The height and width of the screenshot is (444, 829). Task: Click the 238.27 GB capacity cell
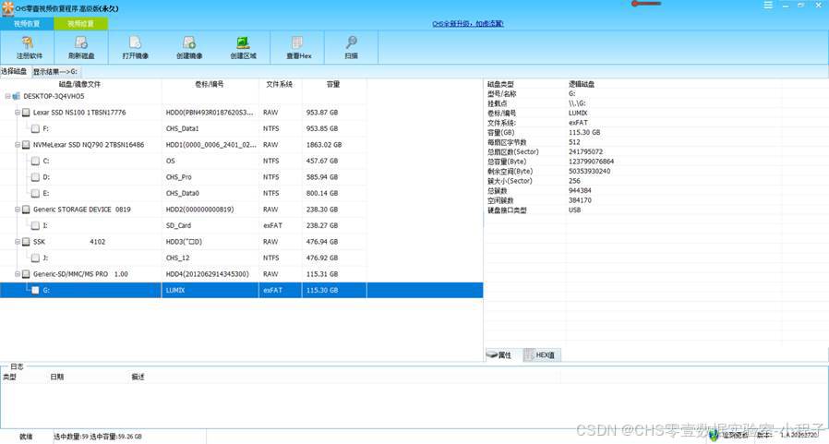point(322,226)
